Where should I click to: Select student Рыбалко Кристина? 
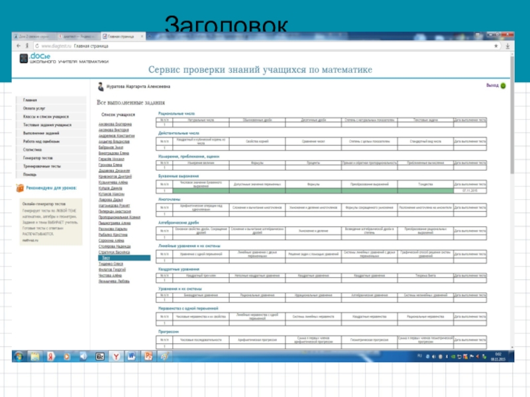[x=113, y=235]
